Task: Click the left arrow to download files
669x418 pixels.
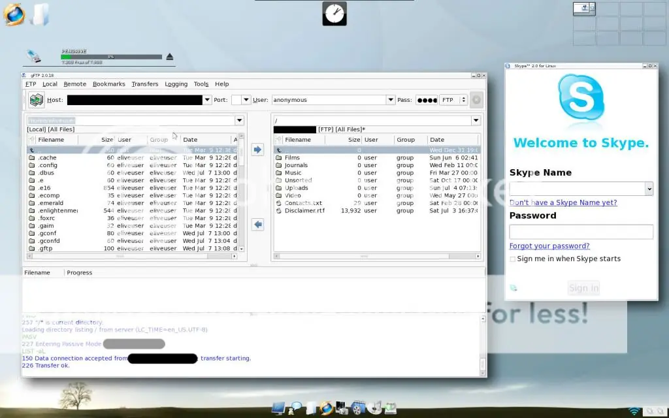Action: click(x=257, y=225)
